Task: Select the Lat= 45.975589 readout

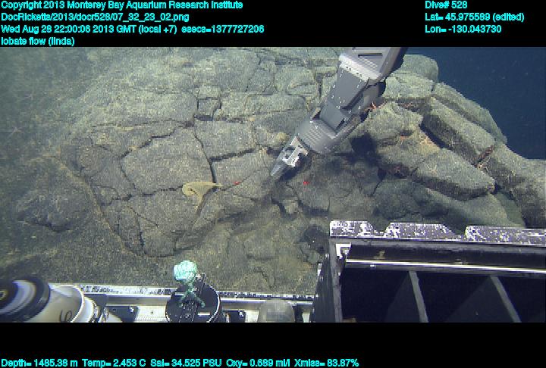Action: (474, 17)
